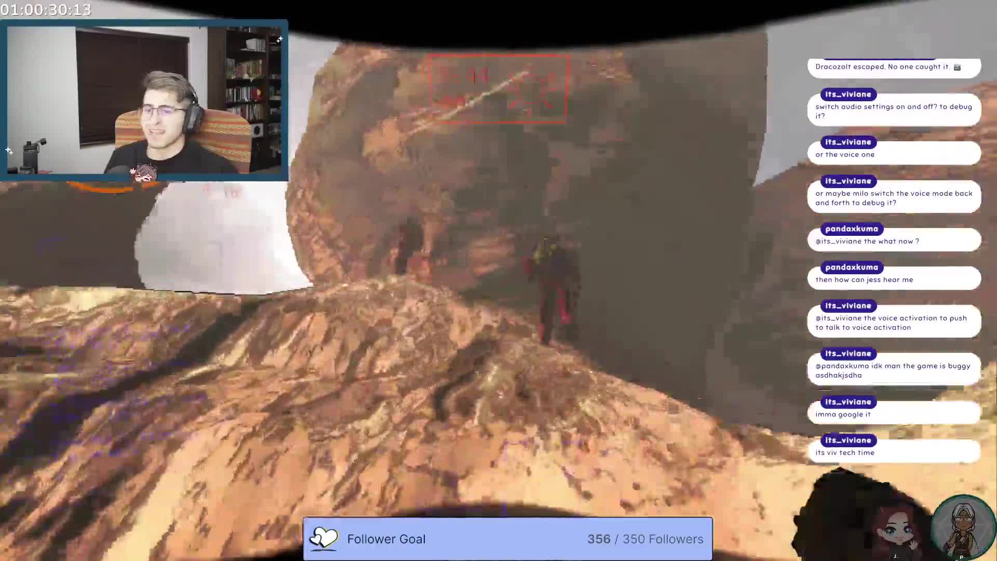This screenshot has width=997, height=561.
Task: Click its_viviane name above 'imma google it'
Action: [848, 402]
